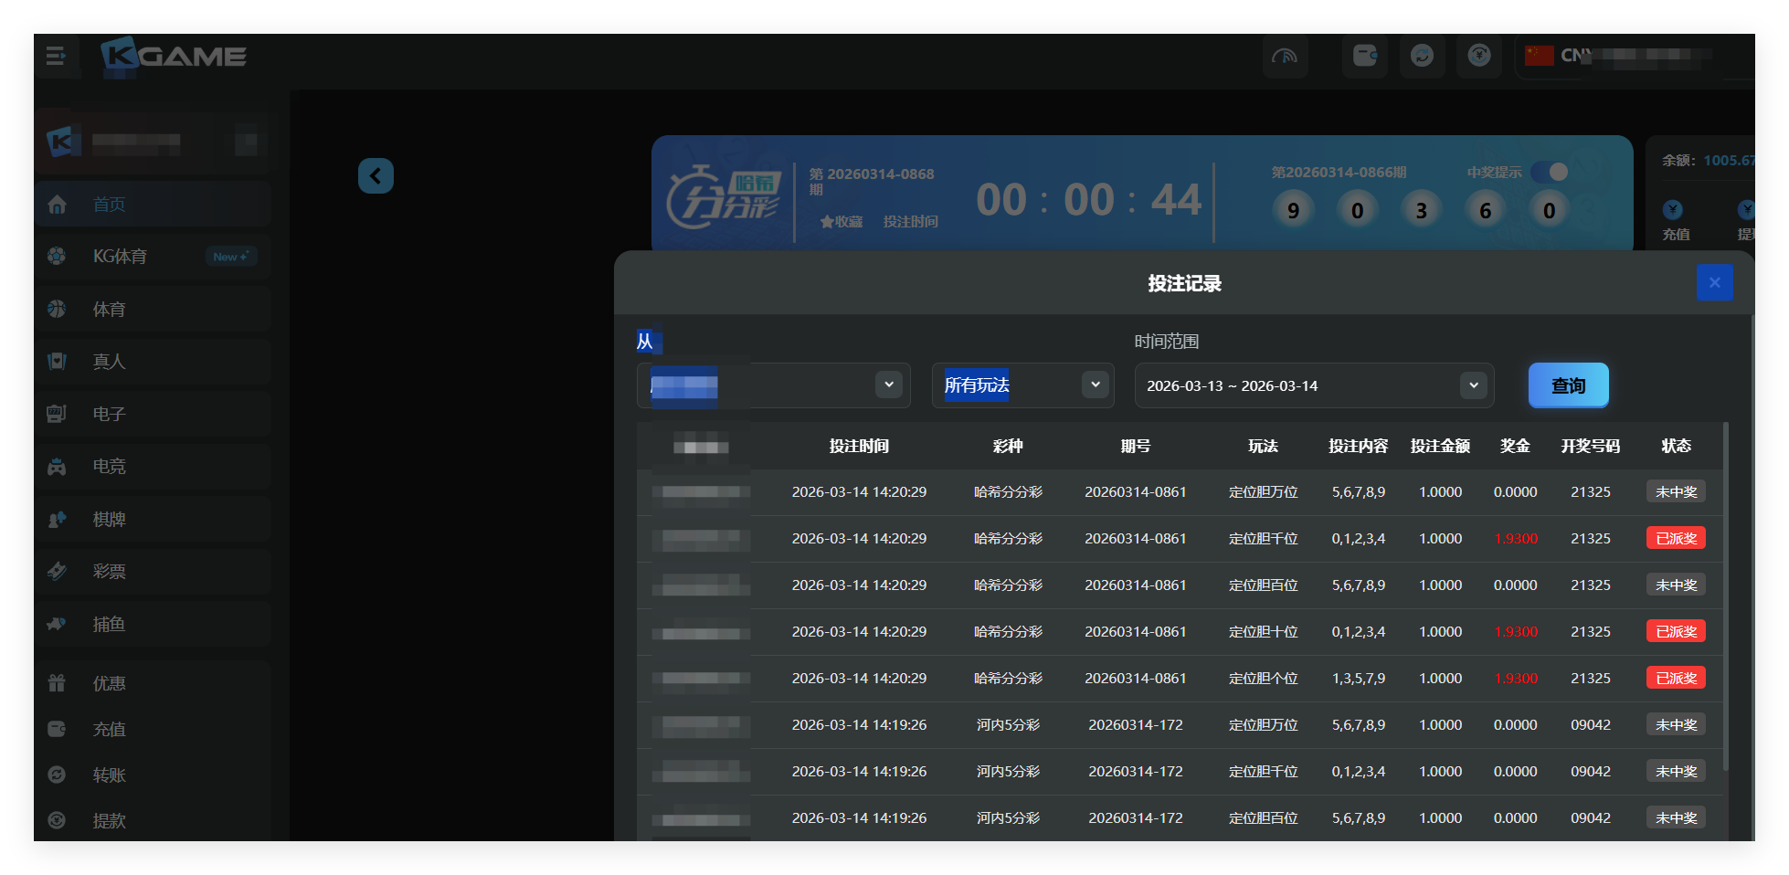Viewport: 1789px width, 875px height.
Task: Click the hamburger menu icon
Action: (x=56, y=57)
